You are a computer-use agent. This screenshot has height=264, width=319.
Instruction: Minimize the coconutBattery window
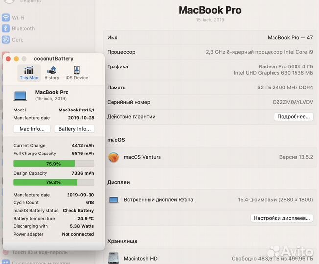(16, 59)
